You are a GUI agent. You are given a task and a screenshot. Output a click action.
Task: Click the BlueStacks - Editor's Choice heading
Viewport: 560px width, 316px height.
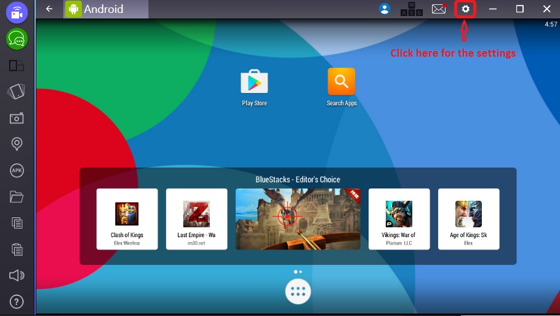coord(298,179)
